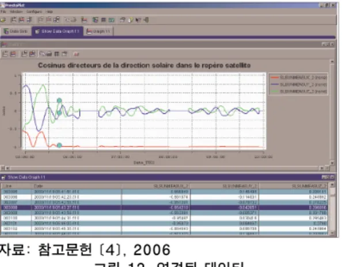Click the teal marker on the red curve
342x267 pixels.
point(59,146)
